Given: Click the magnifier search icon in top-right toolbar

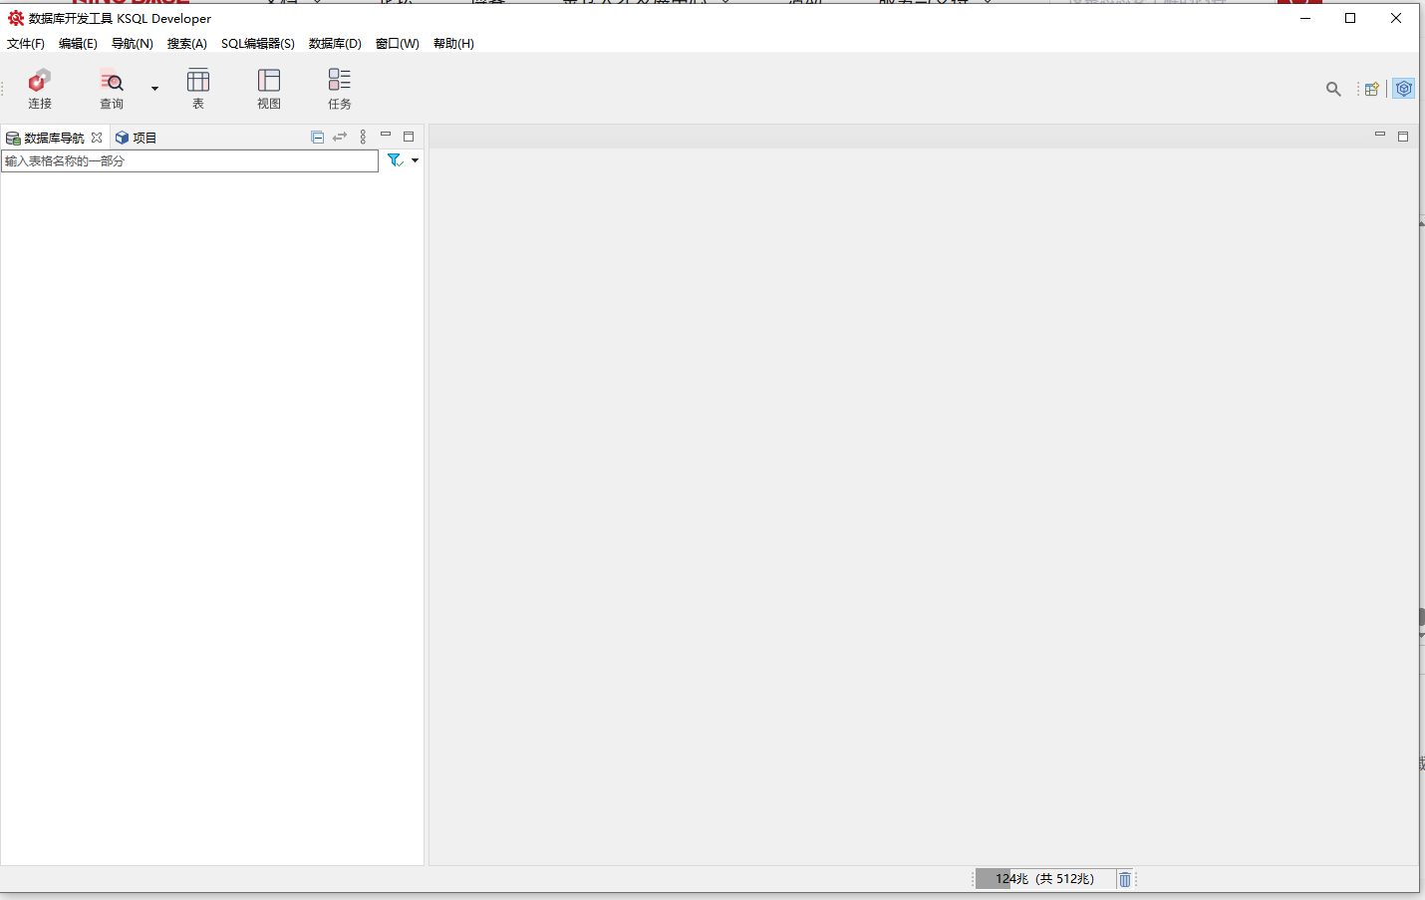Looking at the screenshot, I should pyautogui.click(x=1333, y=90).
